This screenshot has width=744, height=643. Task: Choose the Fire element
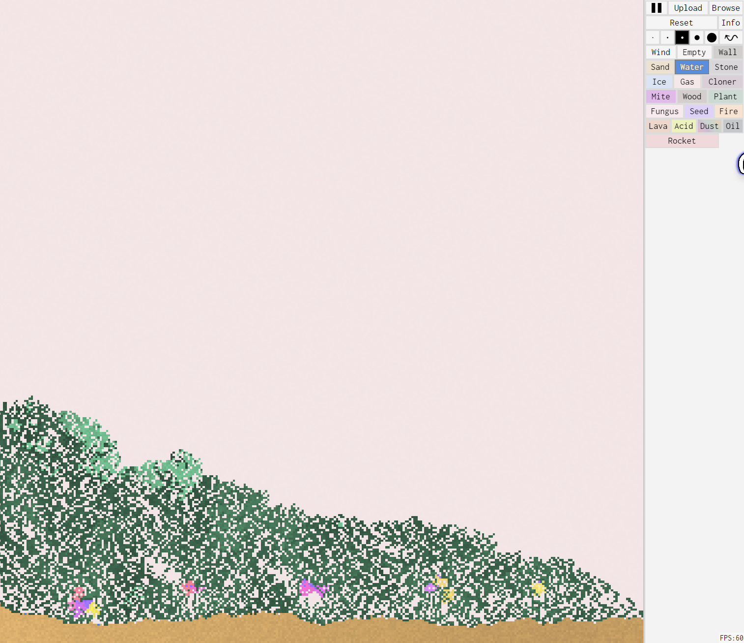coord(728,111)
